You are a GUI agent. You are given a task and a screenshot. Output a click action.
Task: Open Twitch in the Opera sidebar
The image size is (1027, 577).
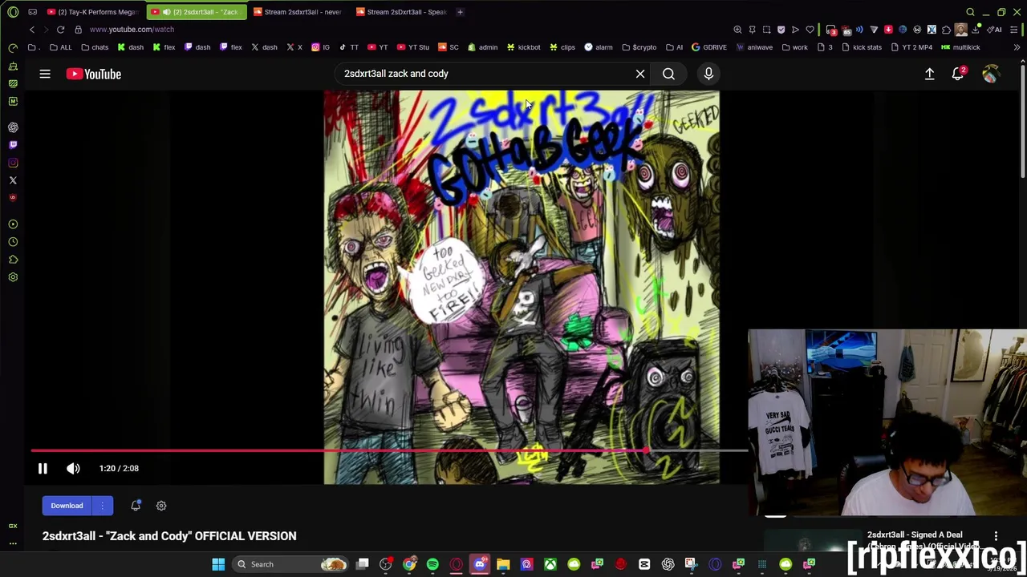click(x=13, y=145)
